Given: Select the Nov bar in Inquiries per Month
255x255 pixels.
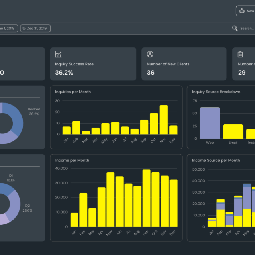Looking at the screenshot, I should [163, 120].
